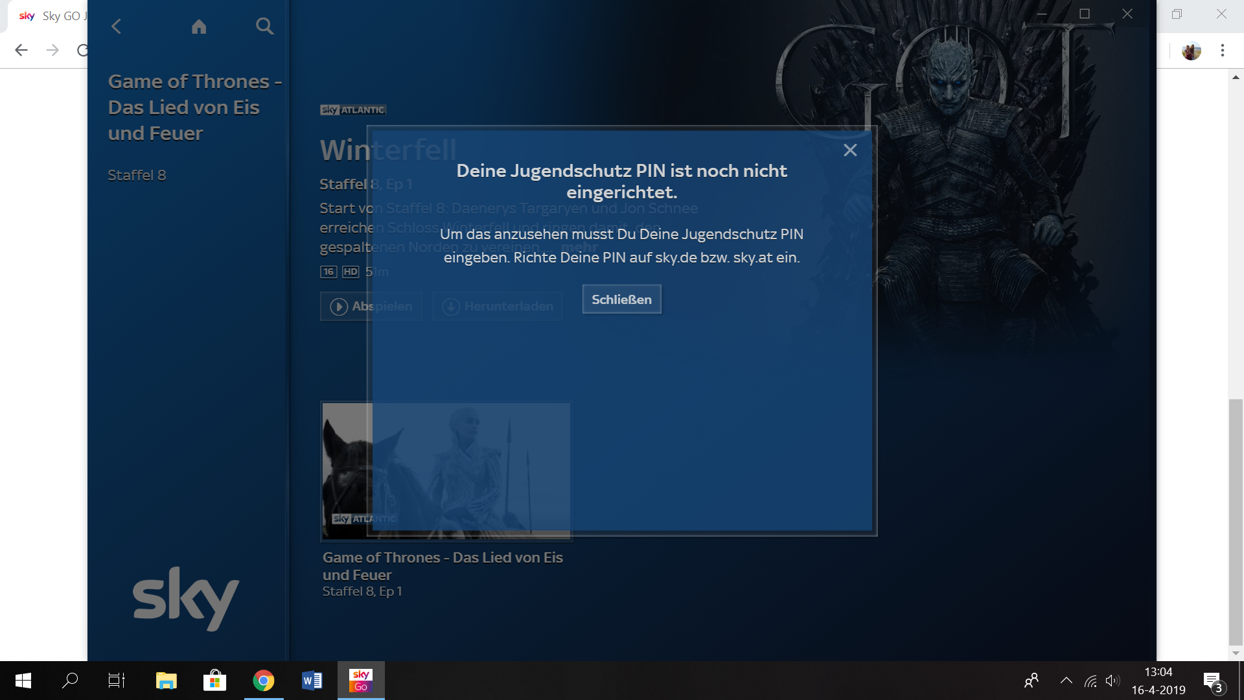Viewport: 1244px width, 700px height.
Task: Open the Sky Go search magnifier
Action: coord(264,27)
